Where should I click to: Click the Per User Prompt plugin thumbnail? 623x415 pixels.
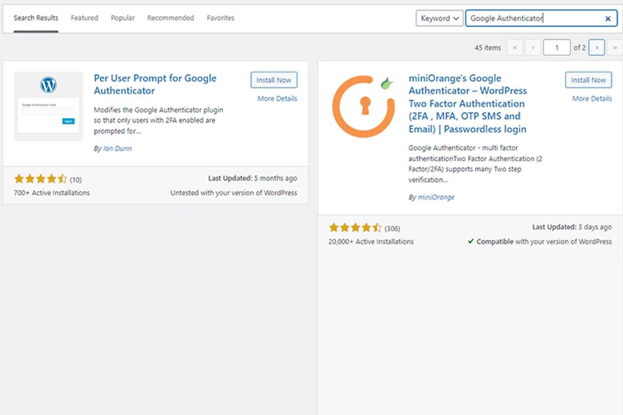click(48, 107)
